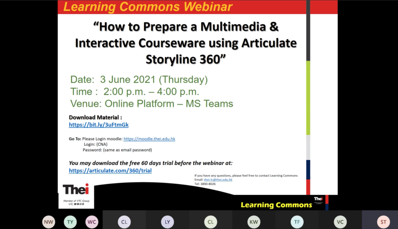
Task: Click the dark gray segment of side bar
Action: [x=308, y=31]
